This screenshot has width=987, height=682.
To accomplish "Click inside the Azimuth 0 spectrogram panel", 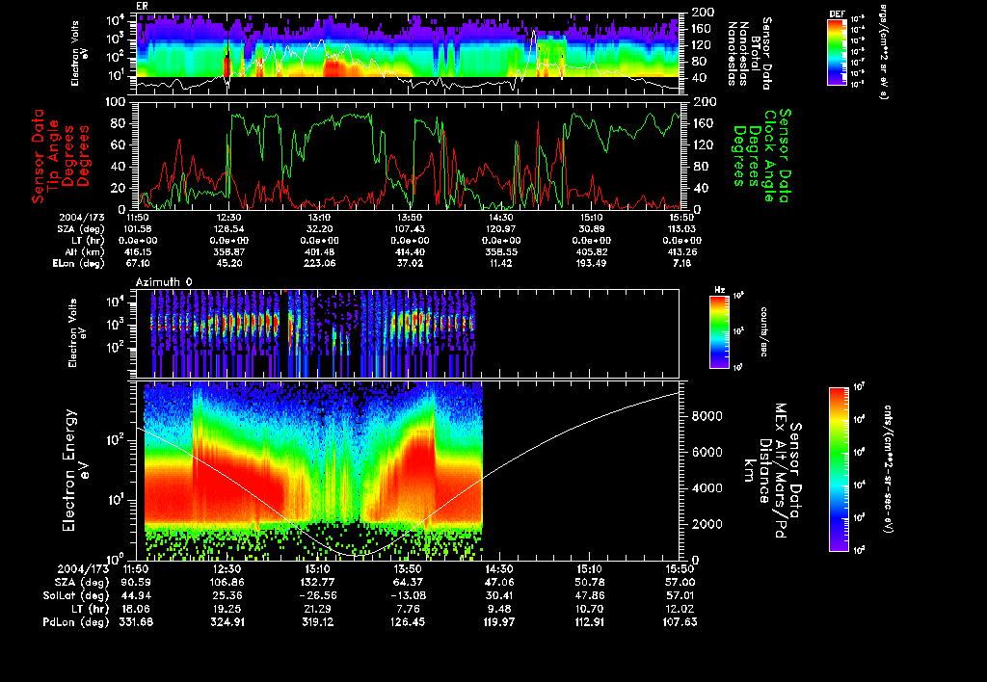I will (x=408, y=333).
